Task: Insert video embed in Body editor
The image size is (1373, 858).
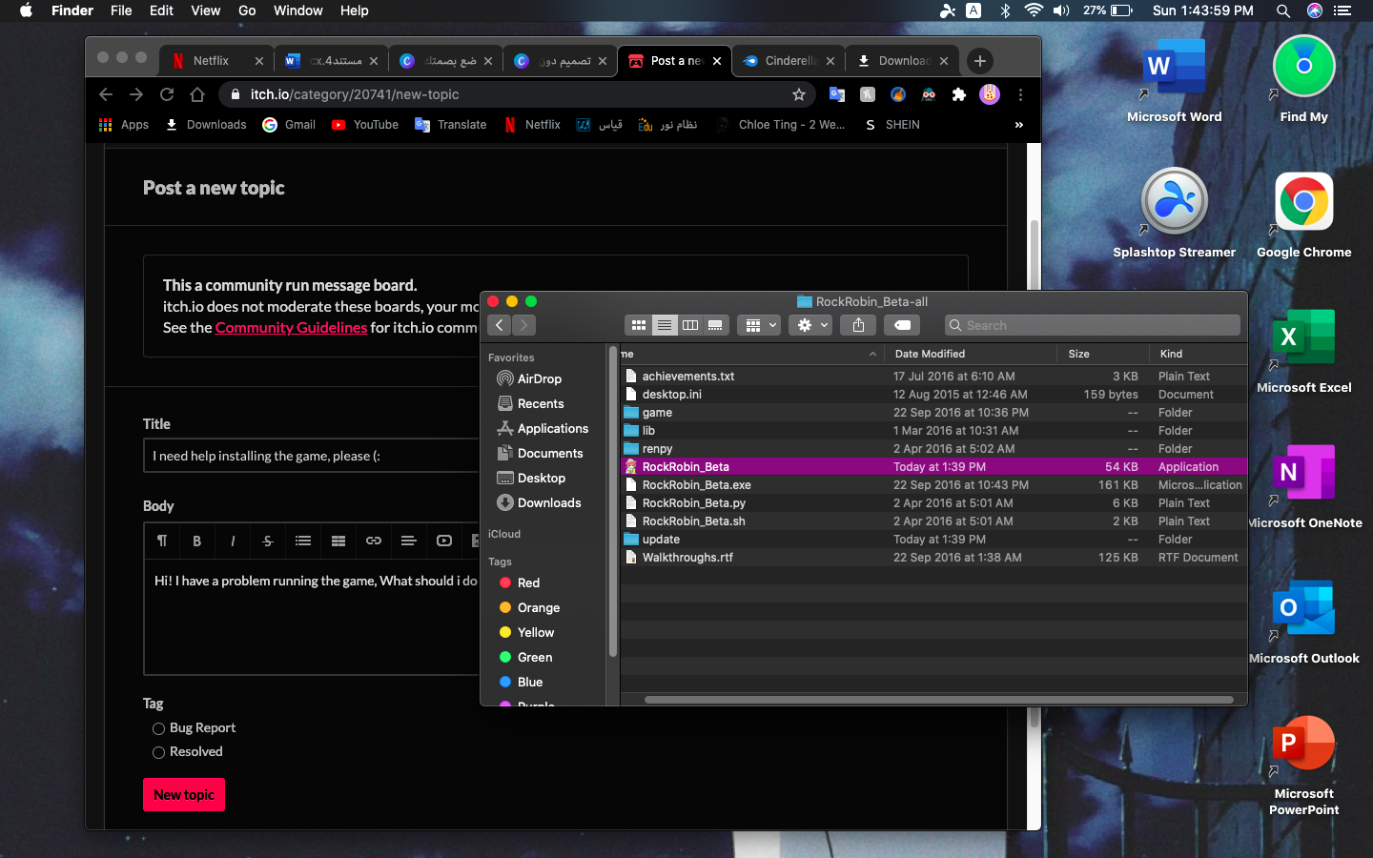Action: point(444,541)
